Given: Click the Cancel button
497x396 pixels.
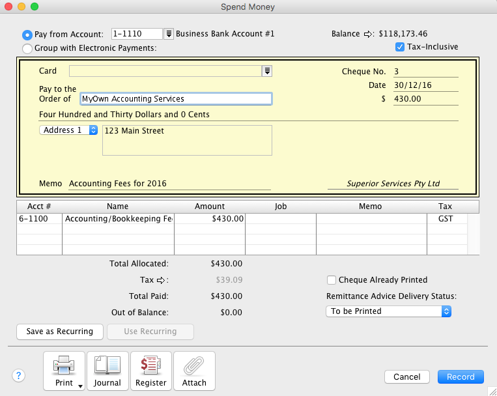Looking at the screenshot, I should (406, 376).
